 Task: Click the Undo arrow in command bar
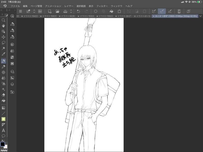[x=78, y=11]
